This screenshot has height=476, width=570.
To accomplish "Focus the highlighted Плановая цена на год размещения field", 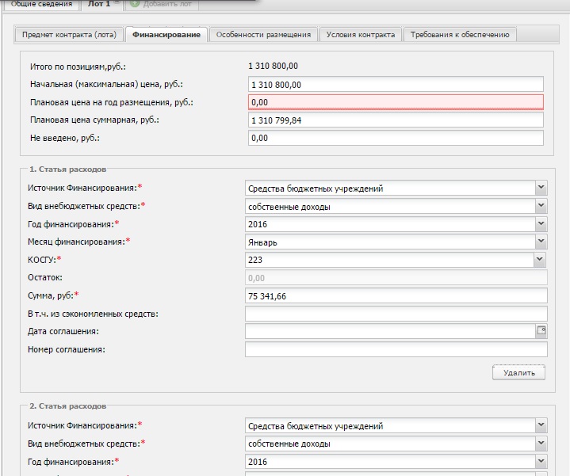I will 395,102.
